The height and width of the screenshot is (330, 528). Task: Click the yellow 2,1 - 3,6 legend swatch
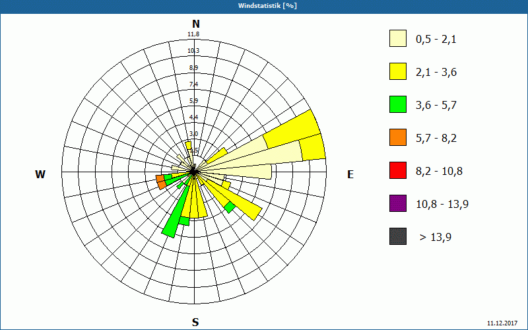point(398,71)
